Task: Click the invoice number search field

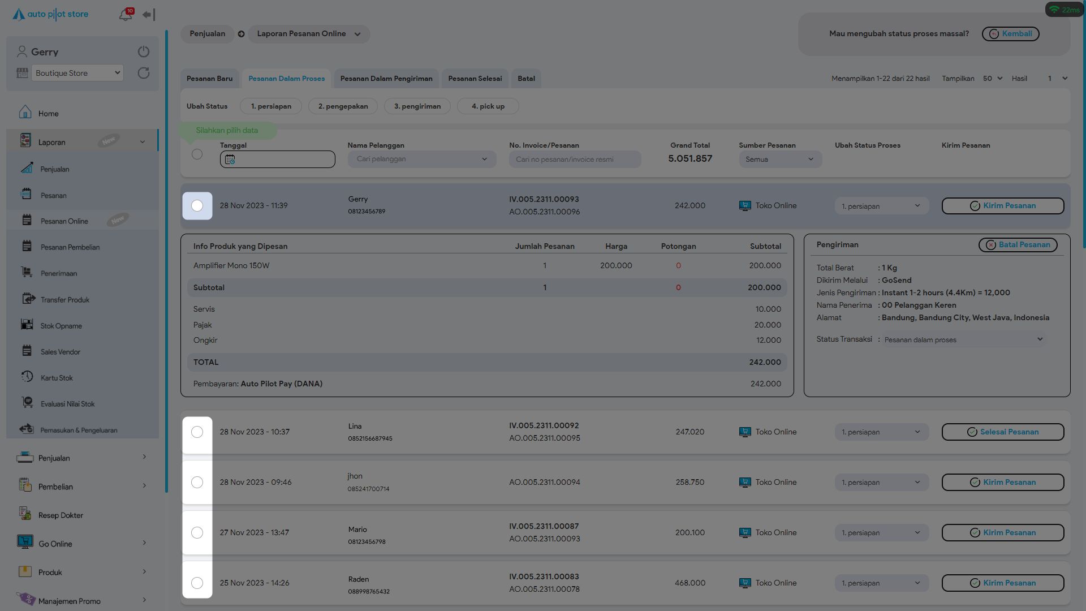Action: [x=575, y=160]
